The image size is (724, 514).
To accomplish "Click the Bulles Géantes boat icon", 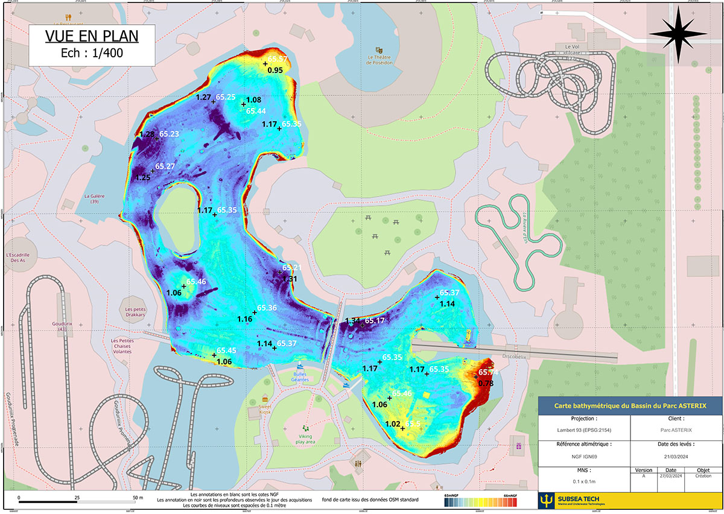I will click(x=300, y=366).
